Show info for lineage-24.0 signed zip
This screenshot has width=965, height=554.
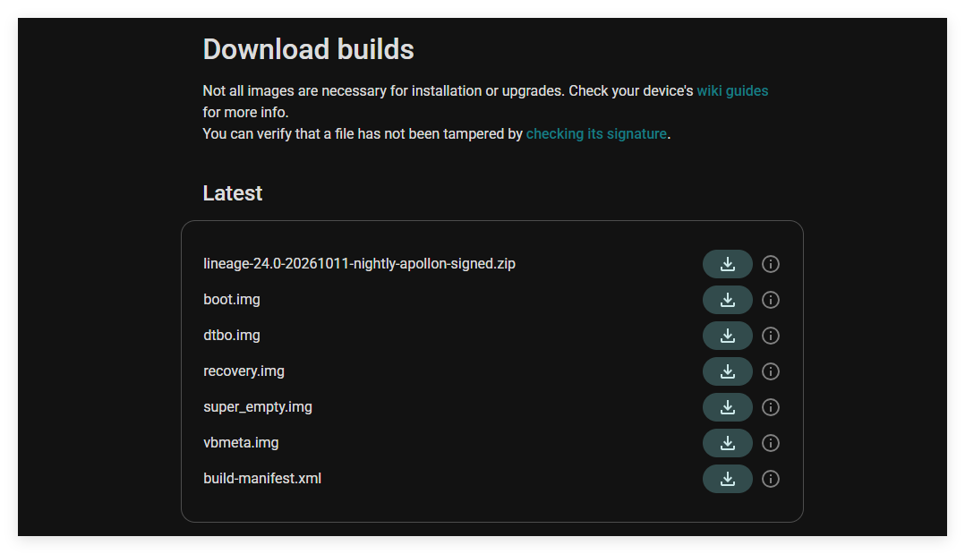coord(771,264)
